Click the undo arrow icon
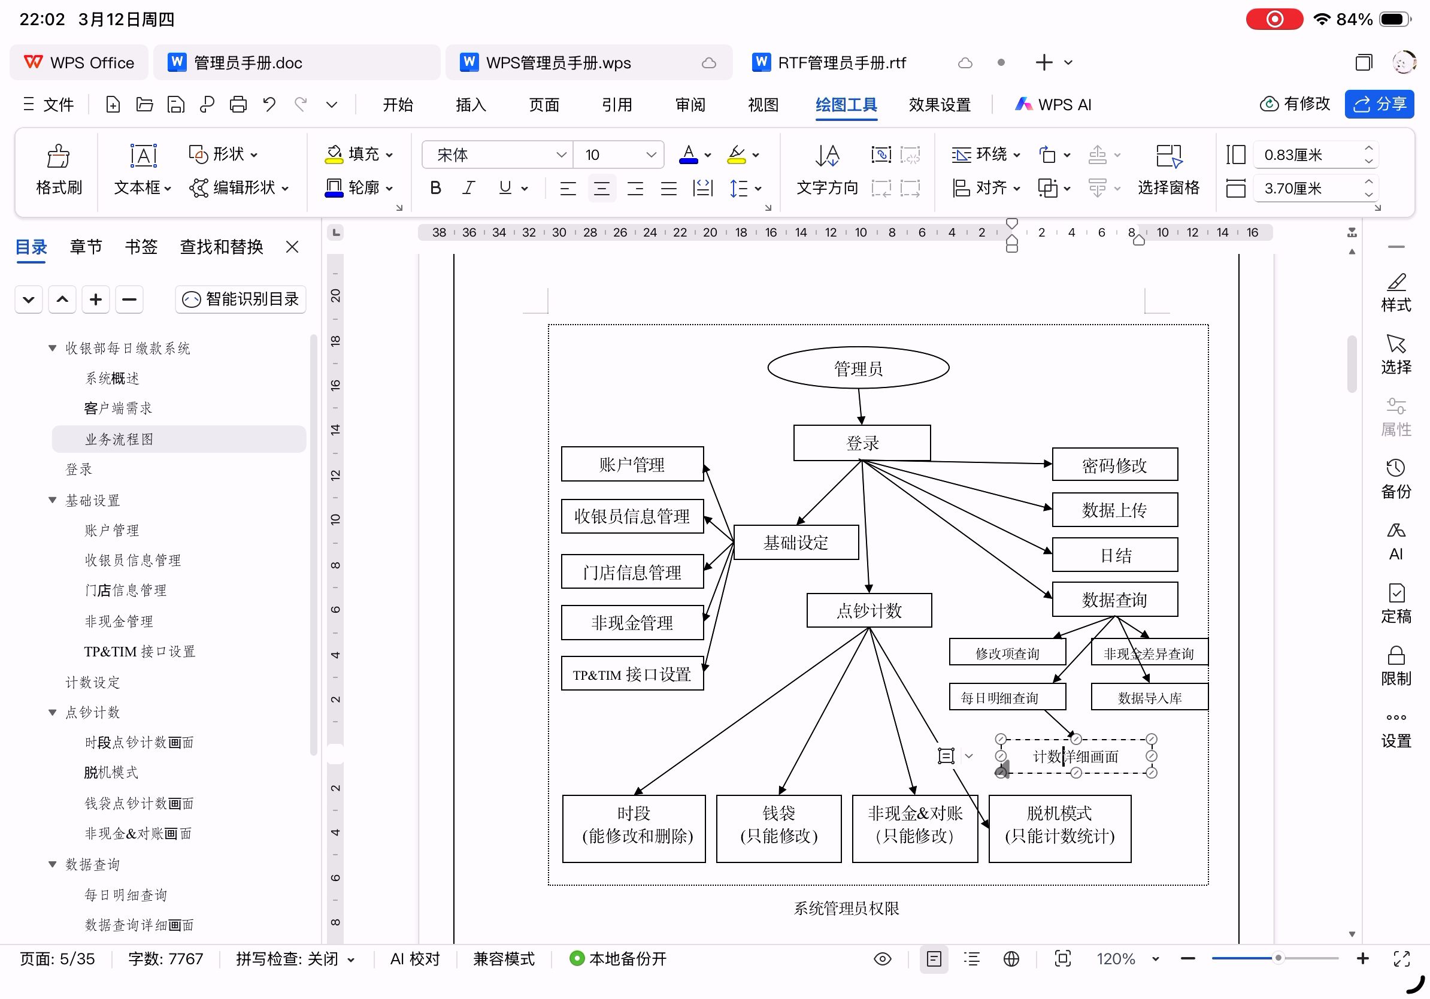This screenshot has width=1430, height=999. (x=269, y=105)
